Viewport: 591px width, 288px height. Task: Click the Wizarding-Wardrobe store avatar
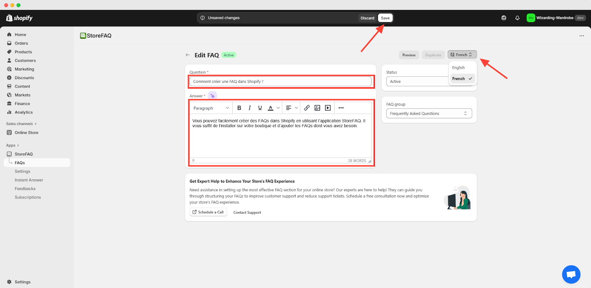pos(531,18)
